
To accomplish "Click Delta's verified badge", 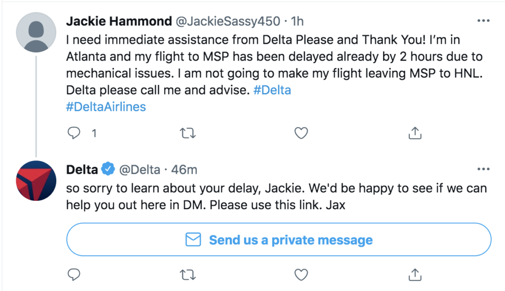I will 108,169.
